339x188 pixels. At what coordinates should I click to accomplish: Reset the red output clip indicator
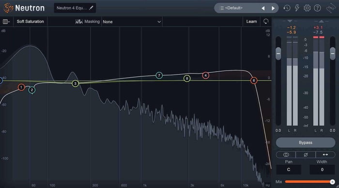pos(319,37)
